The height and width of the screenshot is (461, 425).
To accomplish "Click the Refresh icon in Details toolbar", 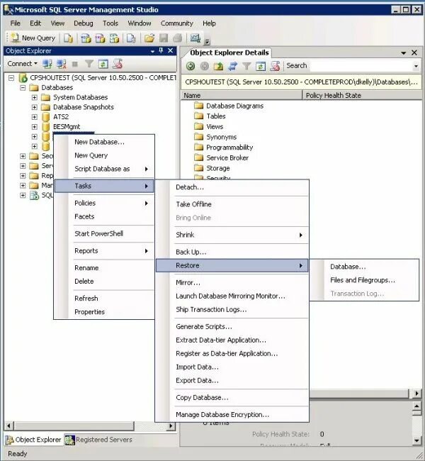I will point(261,66).
